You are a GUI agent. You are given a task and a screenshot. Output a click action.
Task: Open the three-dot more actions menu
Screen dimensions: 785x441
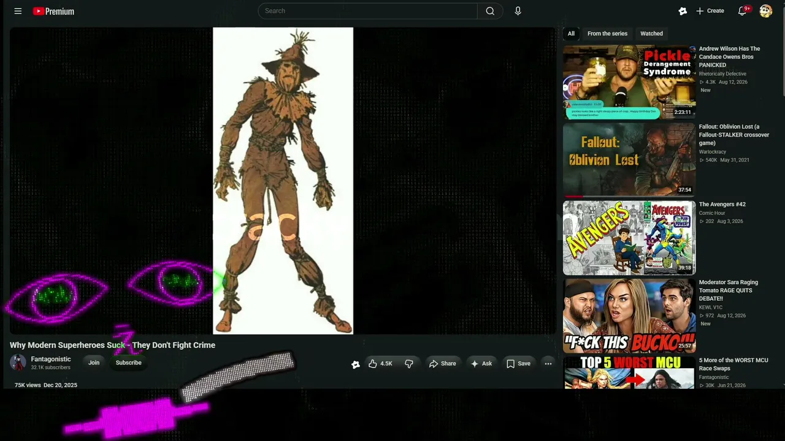(x=548, y=364)
